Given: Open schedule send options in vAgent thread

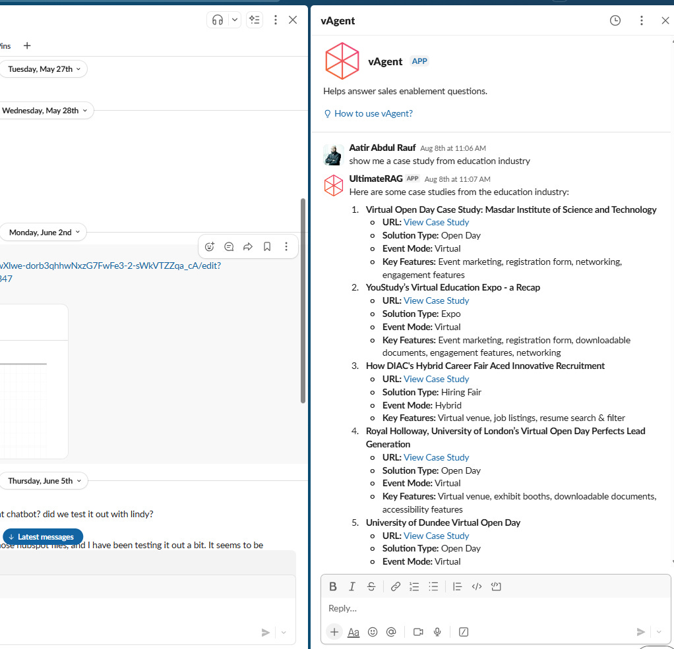Looking at the screenshot, I should 659,632.
